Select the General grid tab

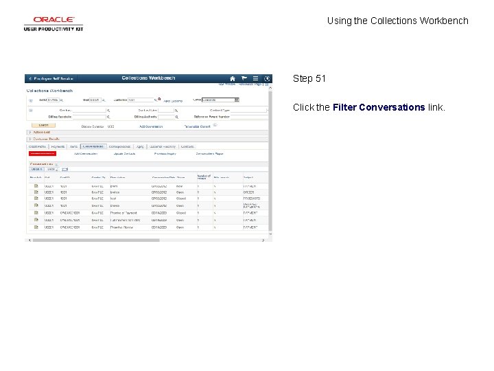(36, 170)
